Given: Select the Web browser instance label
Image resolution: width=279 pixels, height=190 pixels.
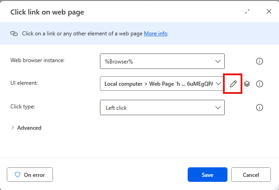Looking at the screenshot, I should pos(38,60).
